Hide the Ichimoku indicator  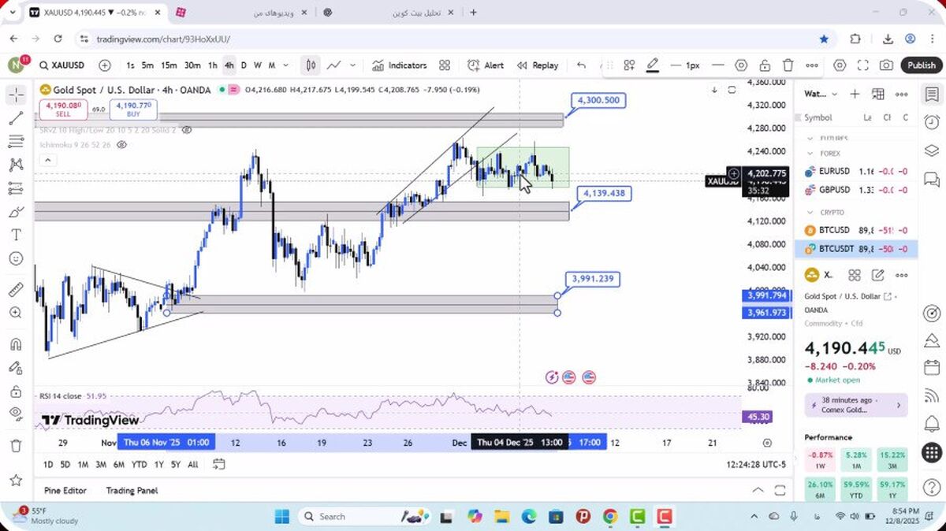point(122,145)
